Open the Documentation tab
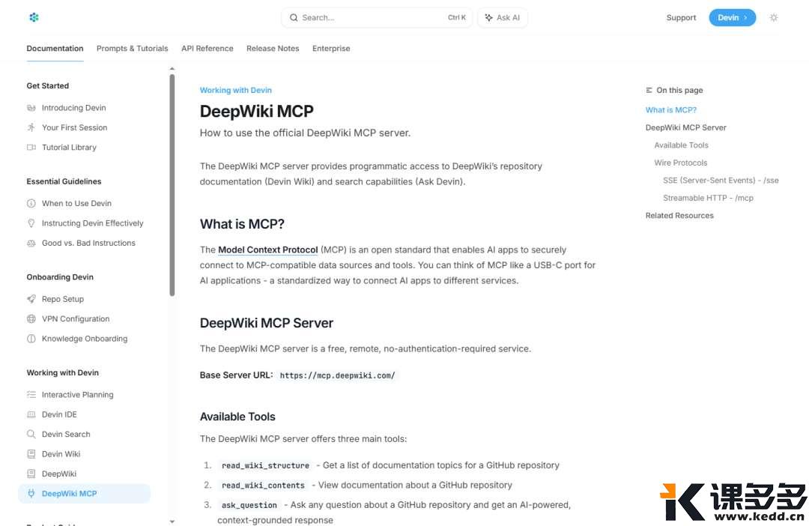 pos(55,49)
